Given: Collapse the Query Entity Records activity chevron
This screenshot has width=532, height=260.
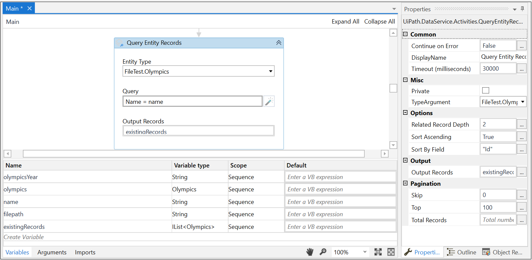Looking at the screenshot, I should (279, 43).
